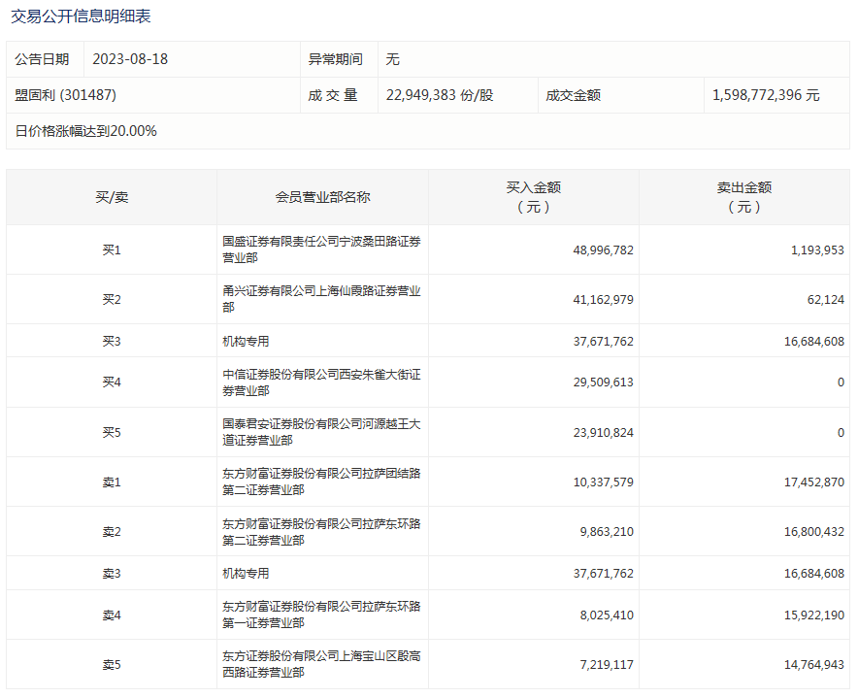Click the 交易公开信息明细表 page title

coord(81,17)
